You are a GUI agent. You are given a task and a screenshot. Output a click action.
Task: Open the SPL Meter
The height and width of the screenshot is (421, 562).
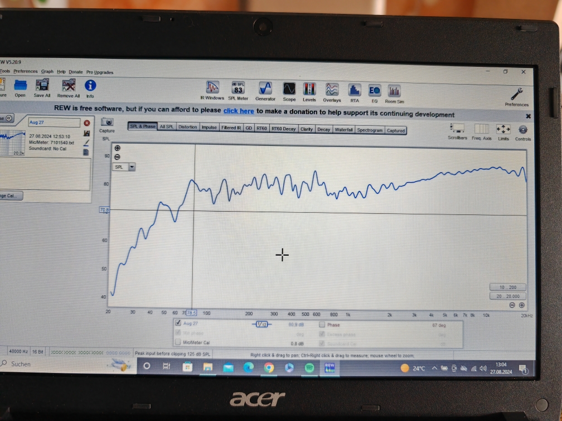(238, 89)
